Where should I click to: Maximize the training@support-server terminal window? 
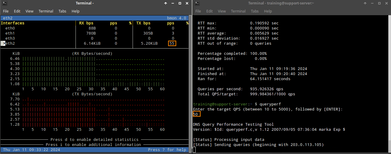click(x=380, y=3)
